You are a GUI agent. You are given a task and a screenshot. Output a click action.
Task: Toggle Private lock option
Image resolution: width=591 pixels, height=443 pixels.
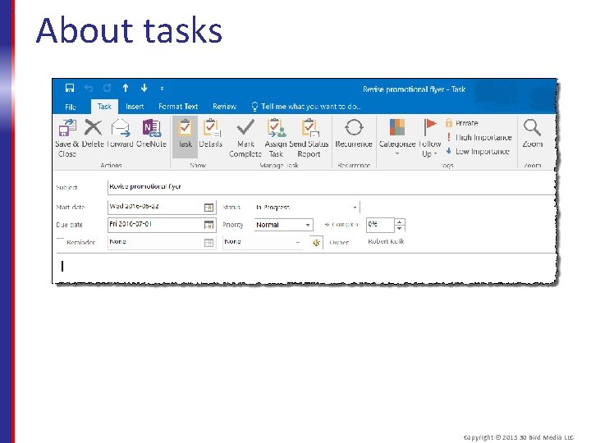[x=461, y=123]
